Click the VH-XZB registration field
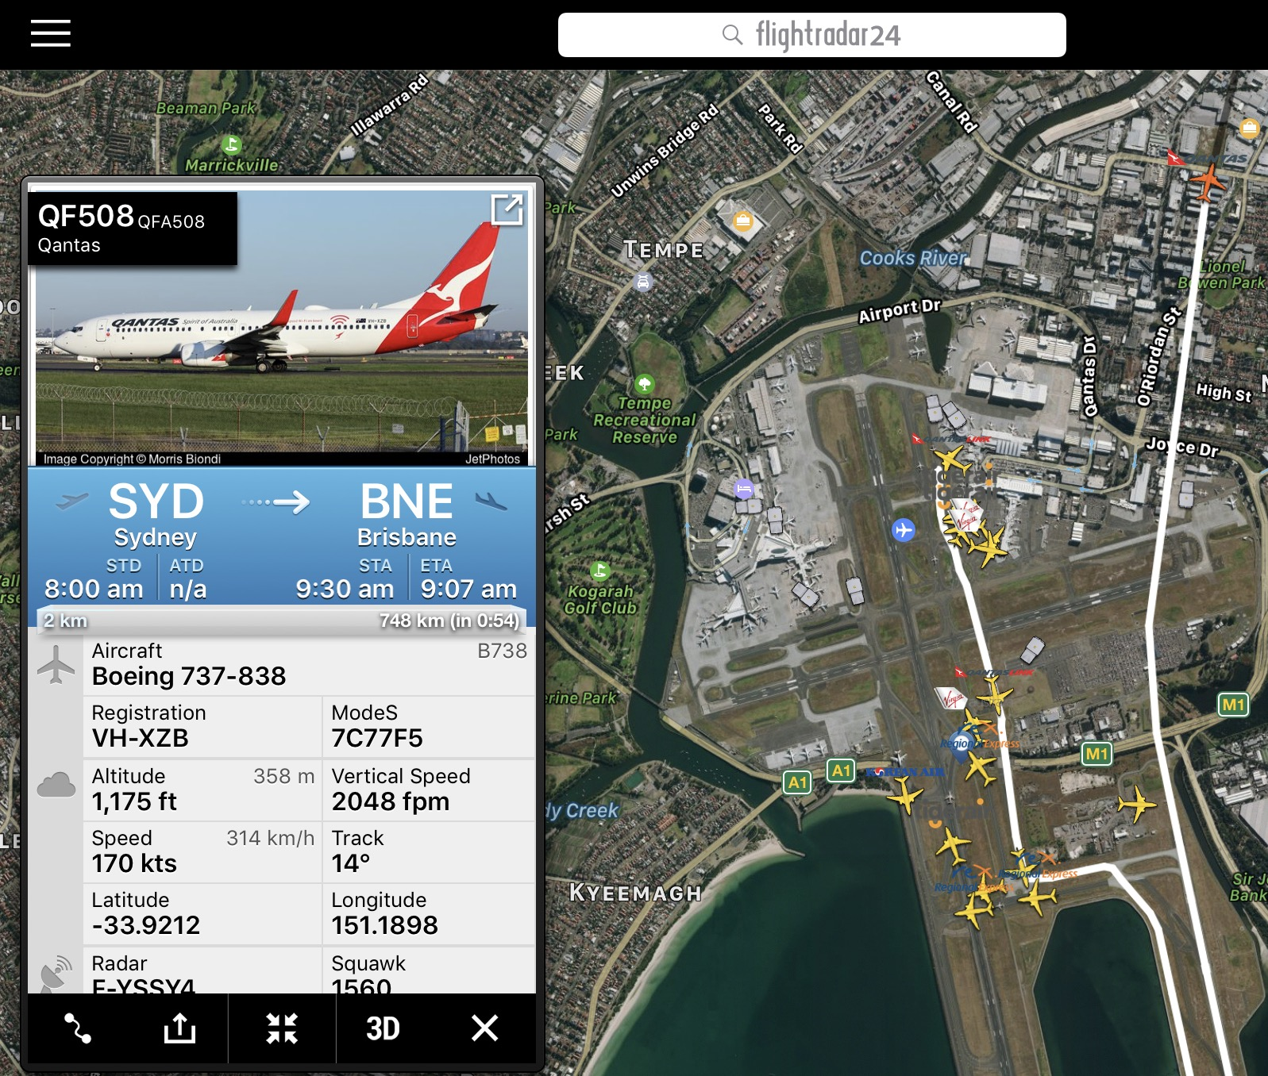Screen dimensions: 1268x1076 click(202, 726)
